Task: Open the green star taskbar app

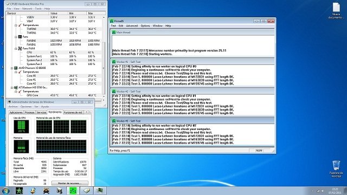Action: point(20,191)
